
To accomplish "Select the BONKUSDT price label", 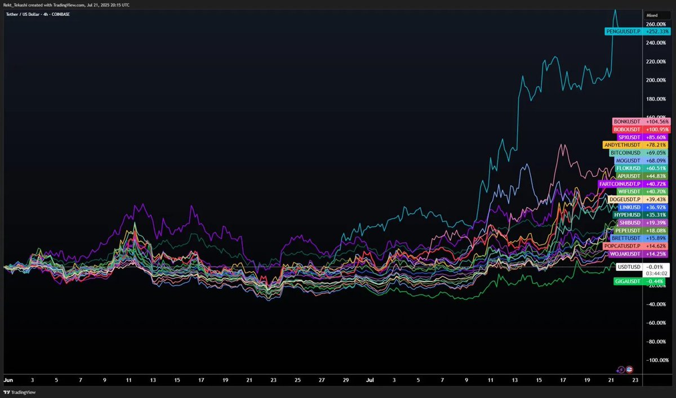I will (x=628, y=122).
